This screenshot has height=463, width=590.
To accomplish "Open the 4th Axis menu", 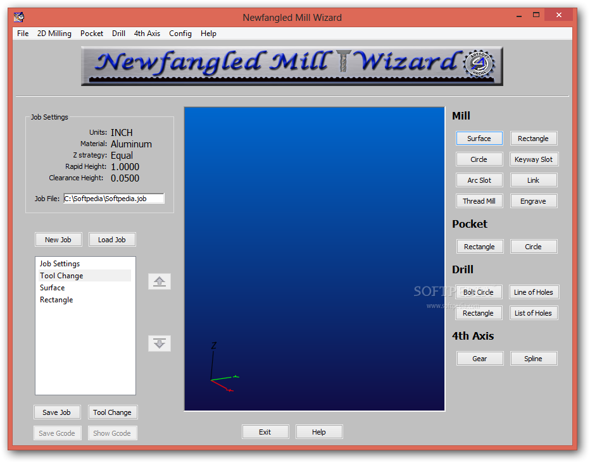I will point(147,34).
